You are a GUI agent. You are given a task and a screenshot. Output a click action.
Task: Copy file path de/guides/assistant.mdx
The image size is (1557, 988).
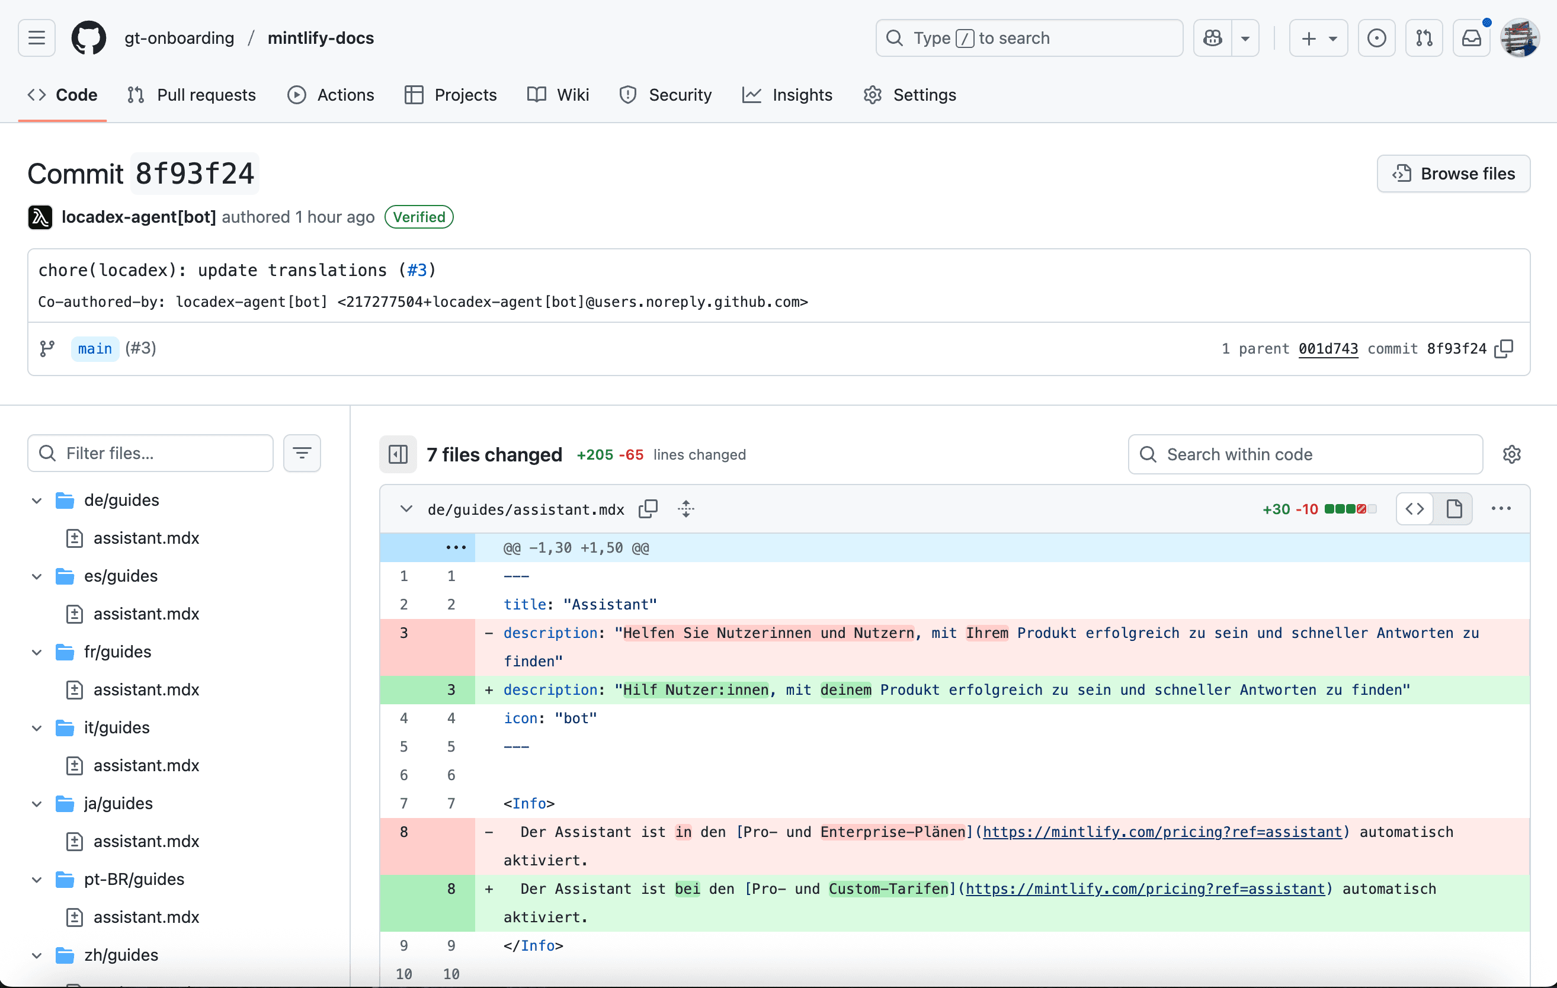(648, 509)
